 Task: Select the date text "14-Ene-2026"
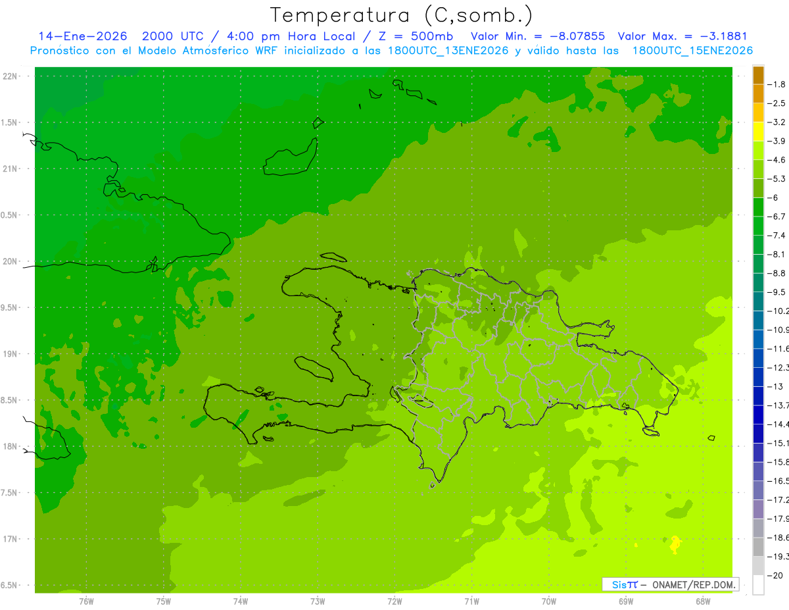coord(82,36)
